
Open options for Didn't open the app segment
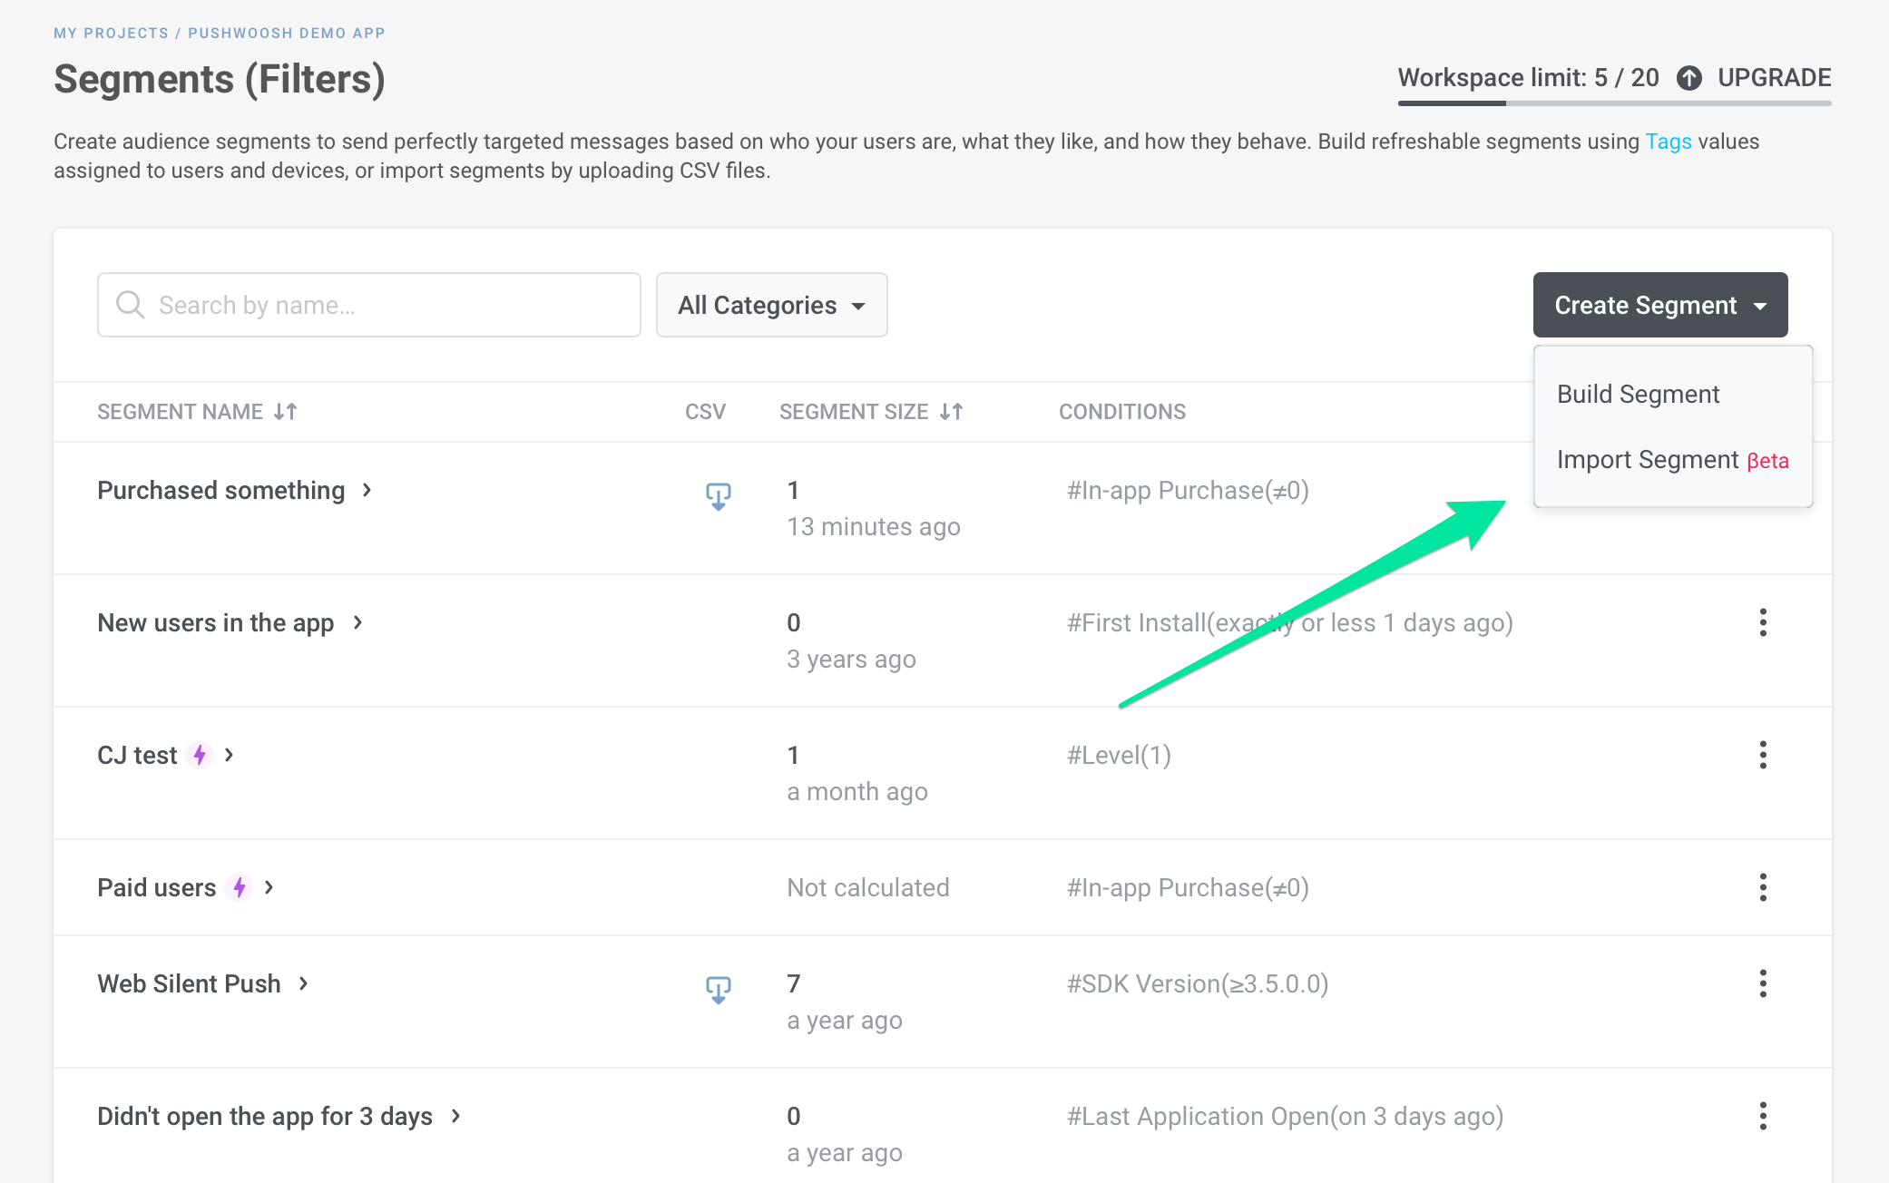[1762, 1116]
